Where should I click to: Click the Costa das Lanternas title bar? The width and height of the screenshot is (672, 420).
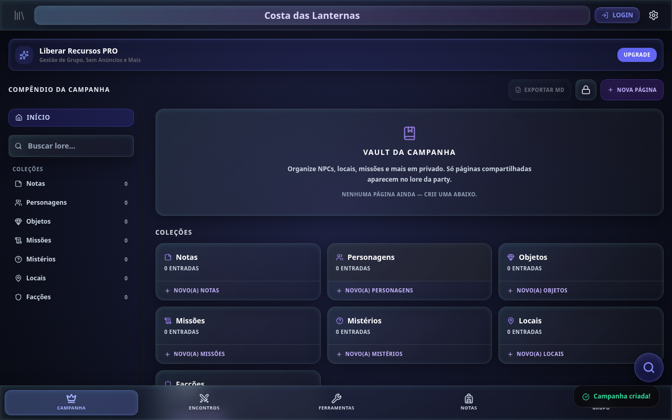pos(312,15)
